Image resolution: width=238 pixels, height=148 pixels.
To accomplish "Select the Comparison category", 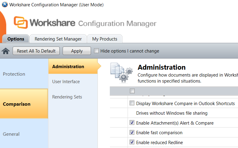I will pos(24,104).
